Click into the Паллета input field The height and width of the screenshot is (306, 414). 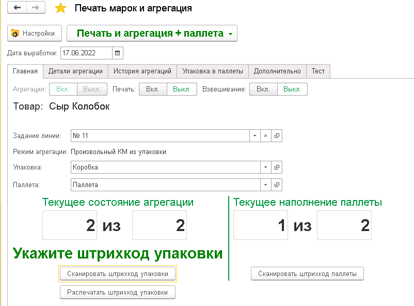[166, 185]
